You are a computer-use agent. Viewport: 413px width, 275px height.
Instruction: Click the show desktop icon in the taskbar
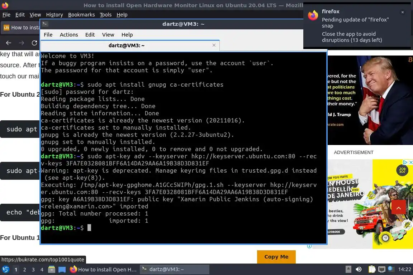(x=62, y=270)
